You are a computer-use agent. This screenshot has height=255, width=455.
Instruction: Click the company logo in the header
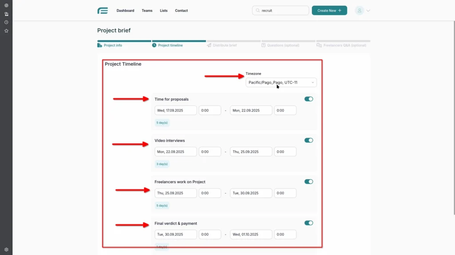[103, 10]
